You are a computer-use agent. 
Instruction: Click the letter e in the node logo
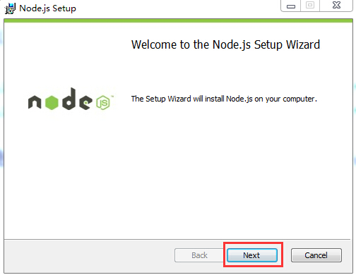(x=85, y=102)
